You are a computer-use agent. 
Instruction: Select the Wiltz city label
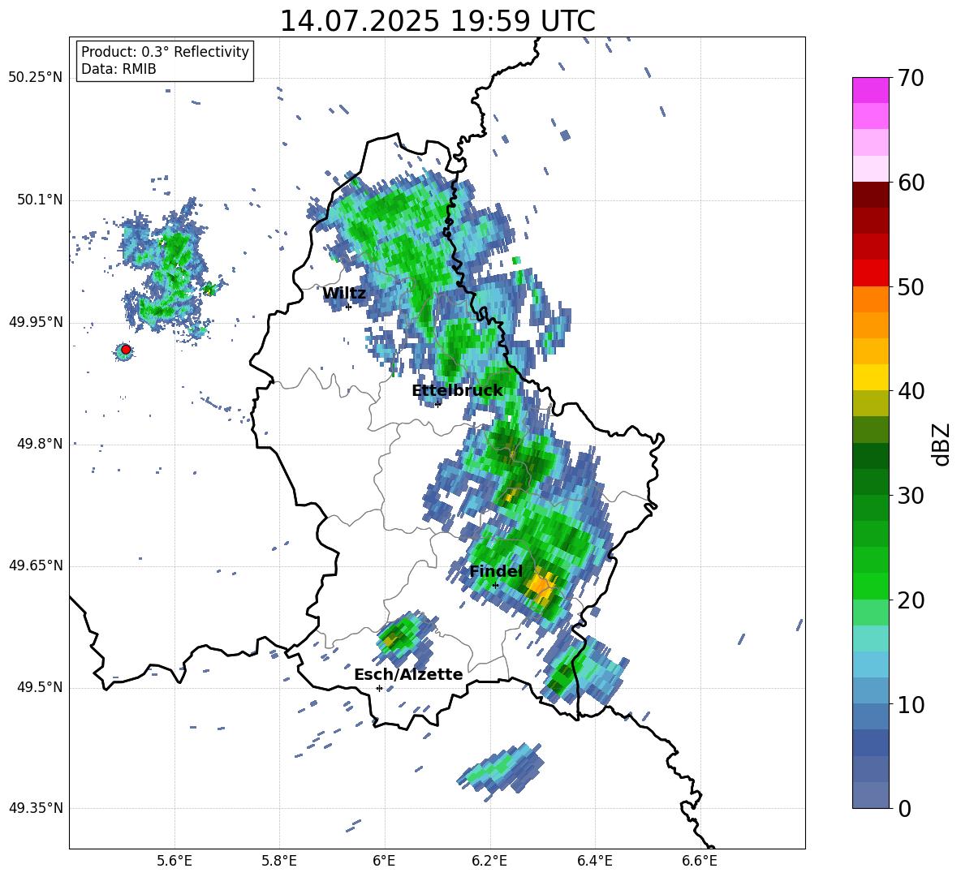(x=344, y=294)
